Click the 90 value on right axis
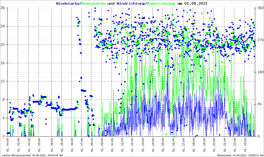264x157 pixels. pos(259,104)
